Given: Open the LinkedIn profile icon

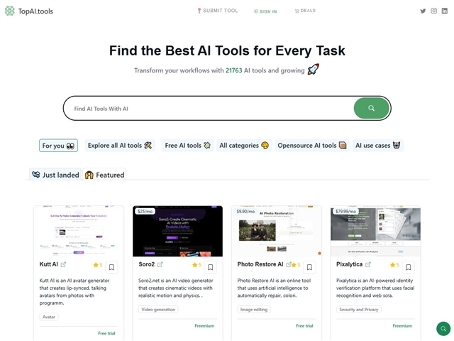Looking at the screenshot, I should click(x=445, y=11).
